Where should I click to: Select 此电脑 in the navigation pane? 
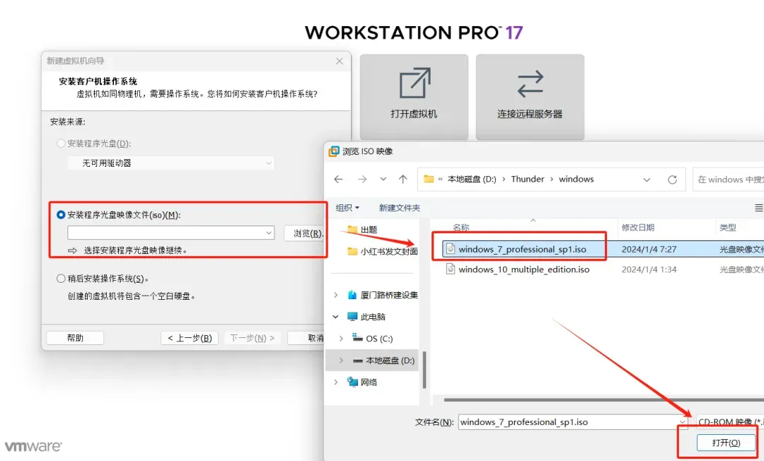(x=366, y=317)
